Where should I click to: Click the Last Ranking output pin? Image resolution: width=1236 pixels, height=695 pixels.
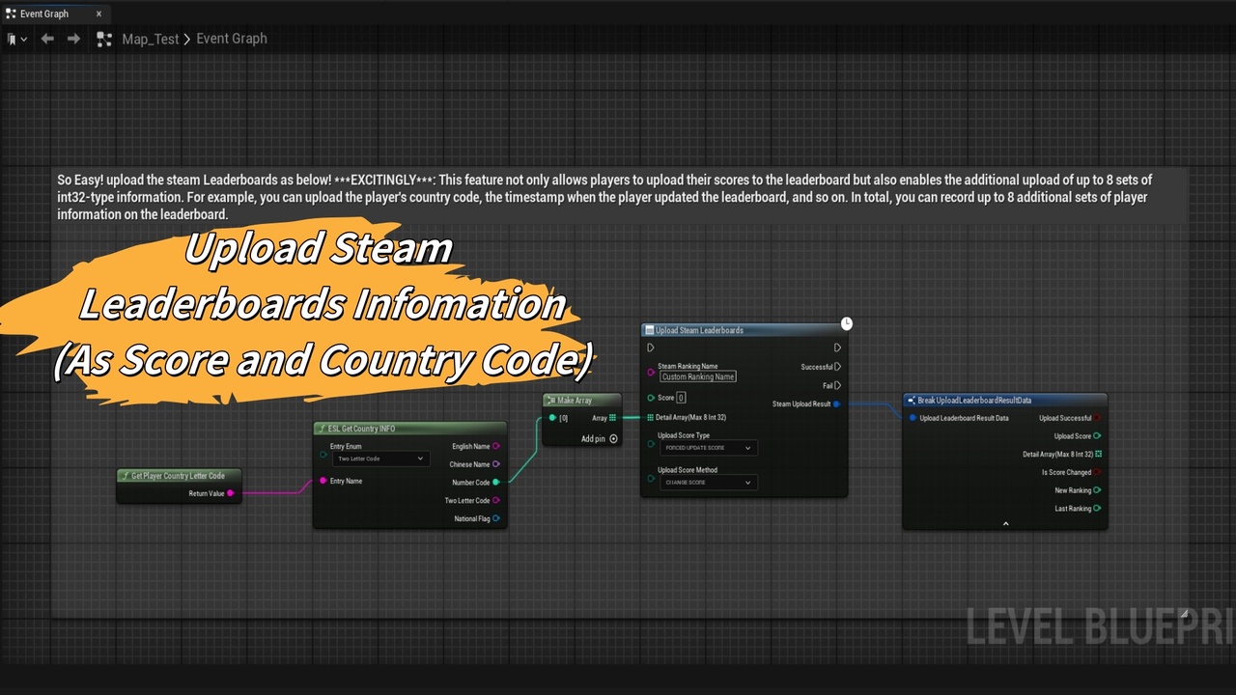(1098, 509)
